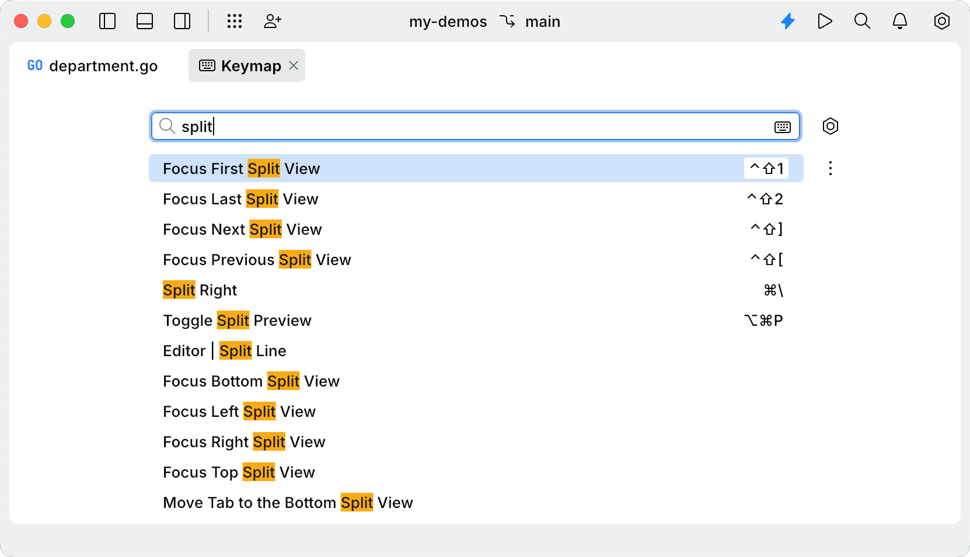Open the my-demos project switcher
The width and height of the screenshot is (970, 557).
click(x=448, y=22)
